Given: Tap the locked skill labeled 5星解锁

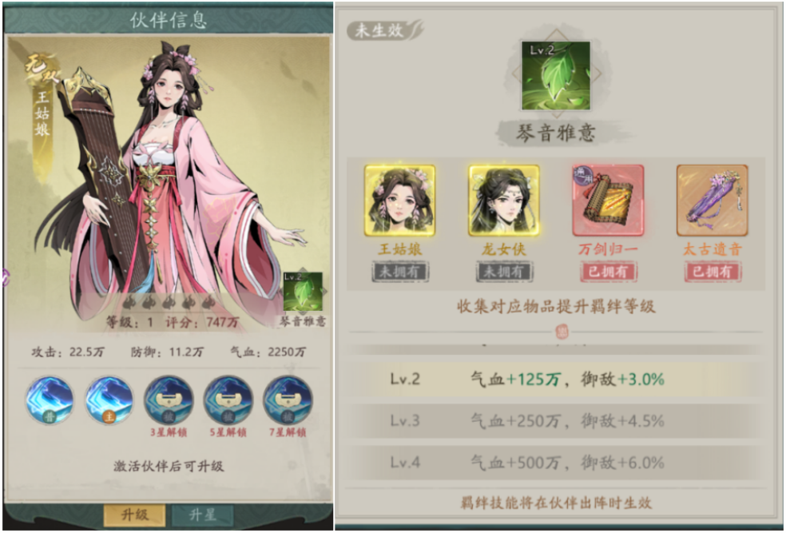Looking at the screenshot, I should (x=228, y=400).
